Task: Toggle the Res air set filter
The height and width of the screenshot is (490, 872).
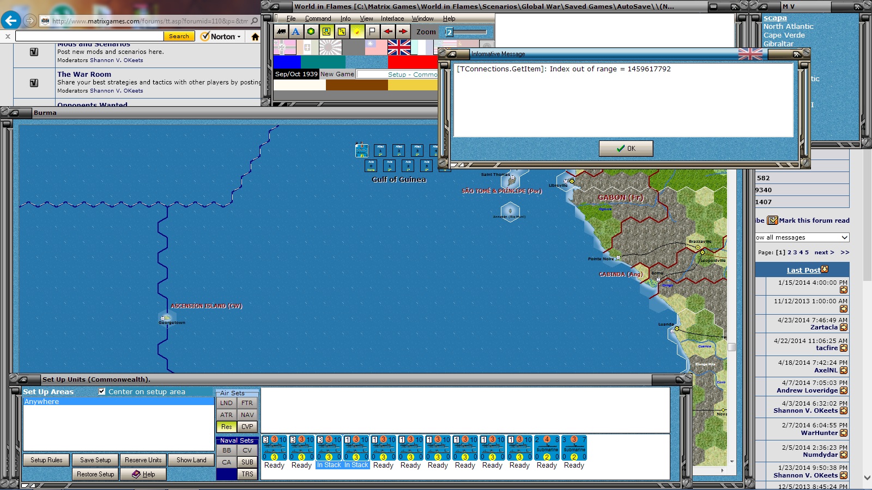Action: (x=227, y=427)
